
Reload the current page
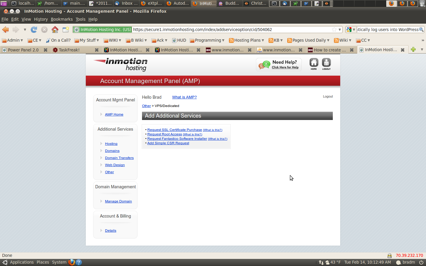pos(34,30)
